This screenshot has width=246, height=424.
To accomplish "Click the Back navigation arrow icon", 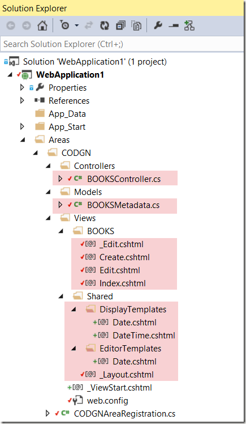I will pos(11,26).
